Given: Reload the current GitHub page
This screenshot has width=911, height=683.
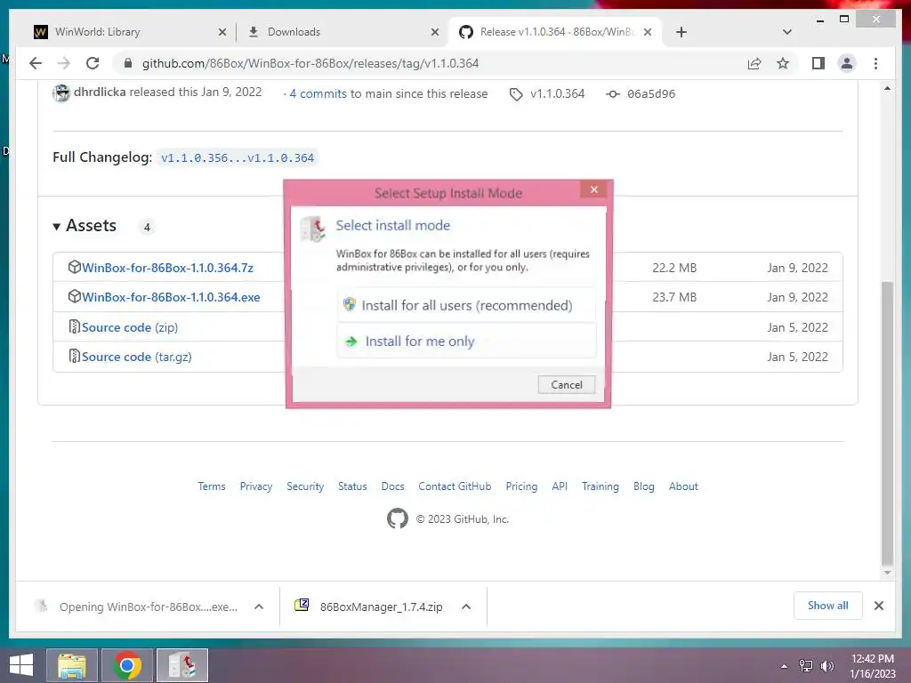Looking at the screenshot, I should [x=93, y=63].
